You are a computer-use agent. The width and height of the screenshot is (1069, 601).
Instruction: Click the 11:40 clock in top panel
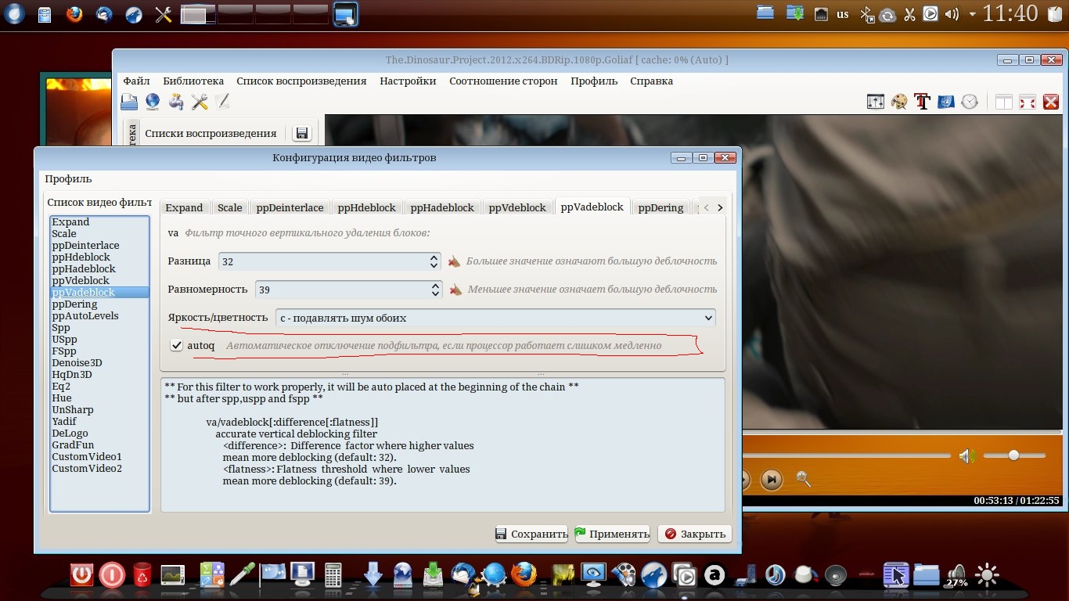(1010, 13)
